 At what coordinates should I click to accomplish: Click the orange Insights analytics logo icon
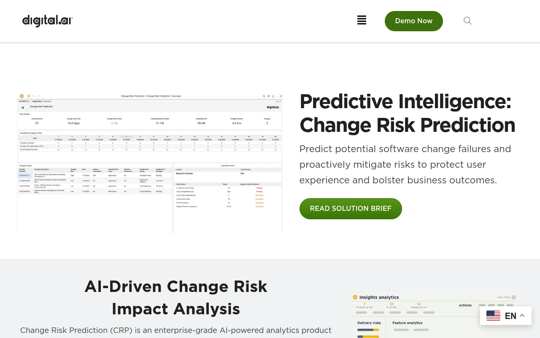click(355, 297)
